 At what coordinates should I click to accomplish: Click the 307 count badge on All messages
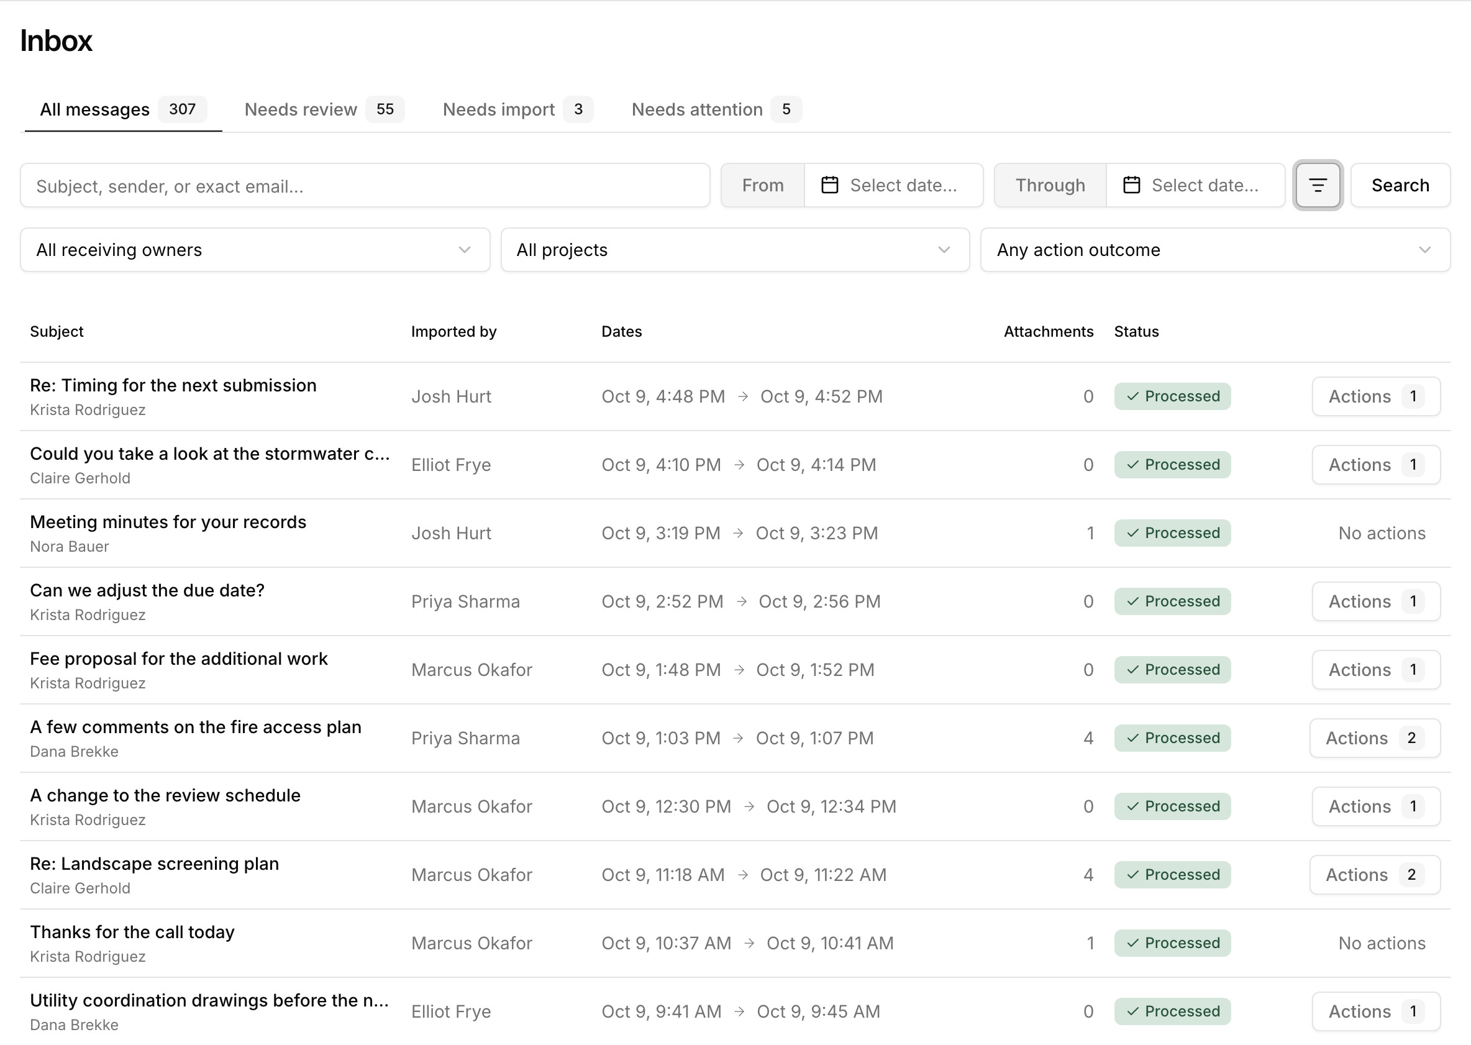(182, 109)
